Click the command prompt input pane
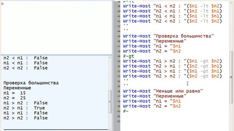This screenshot has width=234, height=131. point(56,28)
